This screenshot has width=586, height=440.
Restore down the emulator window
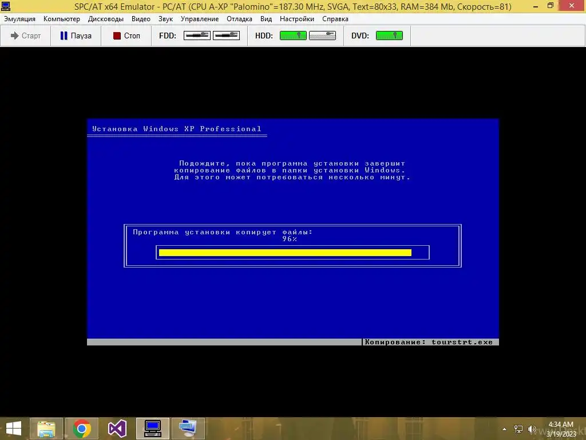coord(550,6)
